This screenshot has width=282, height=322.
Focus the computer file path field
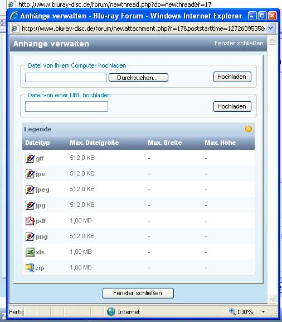tap(66, 77)
